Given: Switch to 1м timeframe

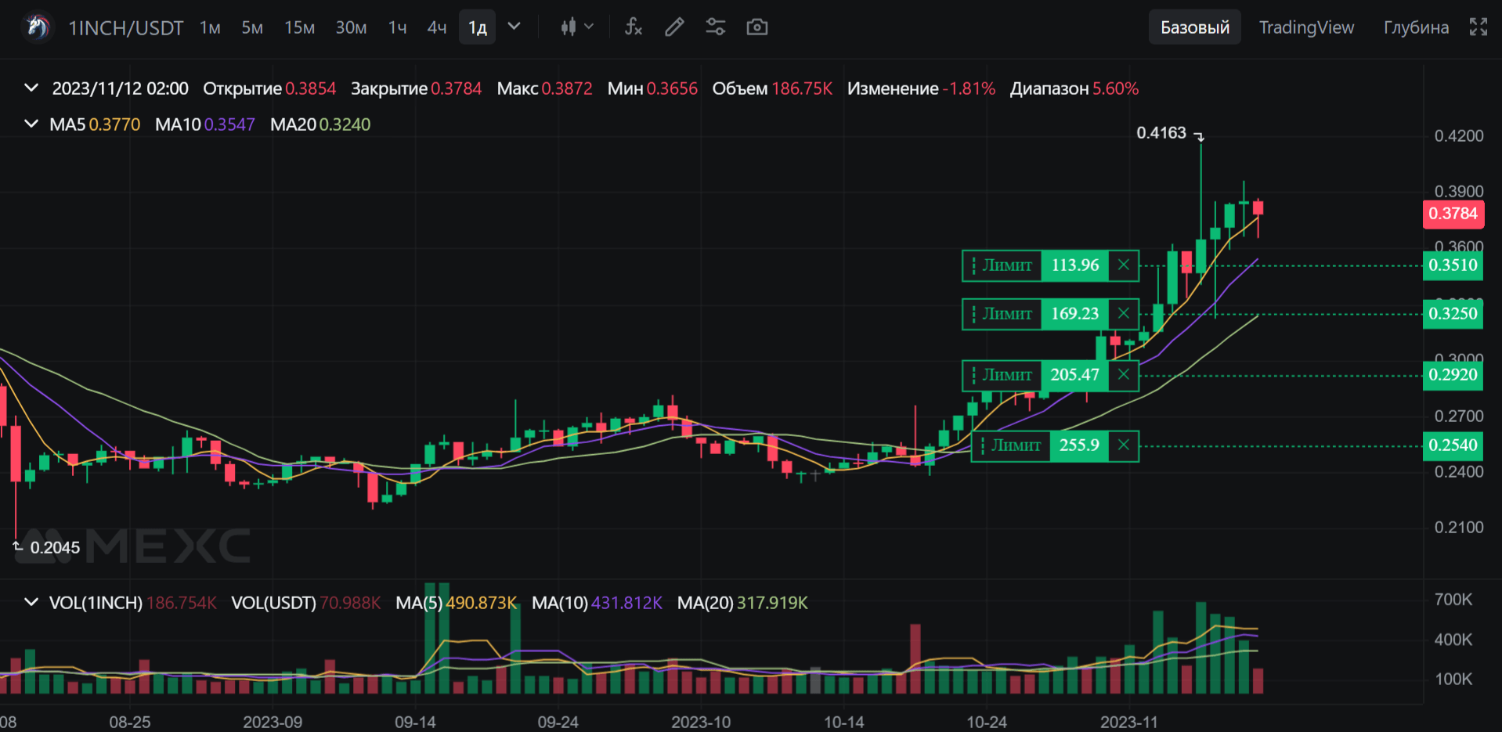Looking at the screenshot, I should pos(210,28).
